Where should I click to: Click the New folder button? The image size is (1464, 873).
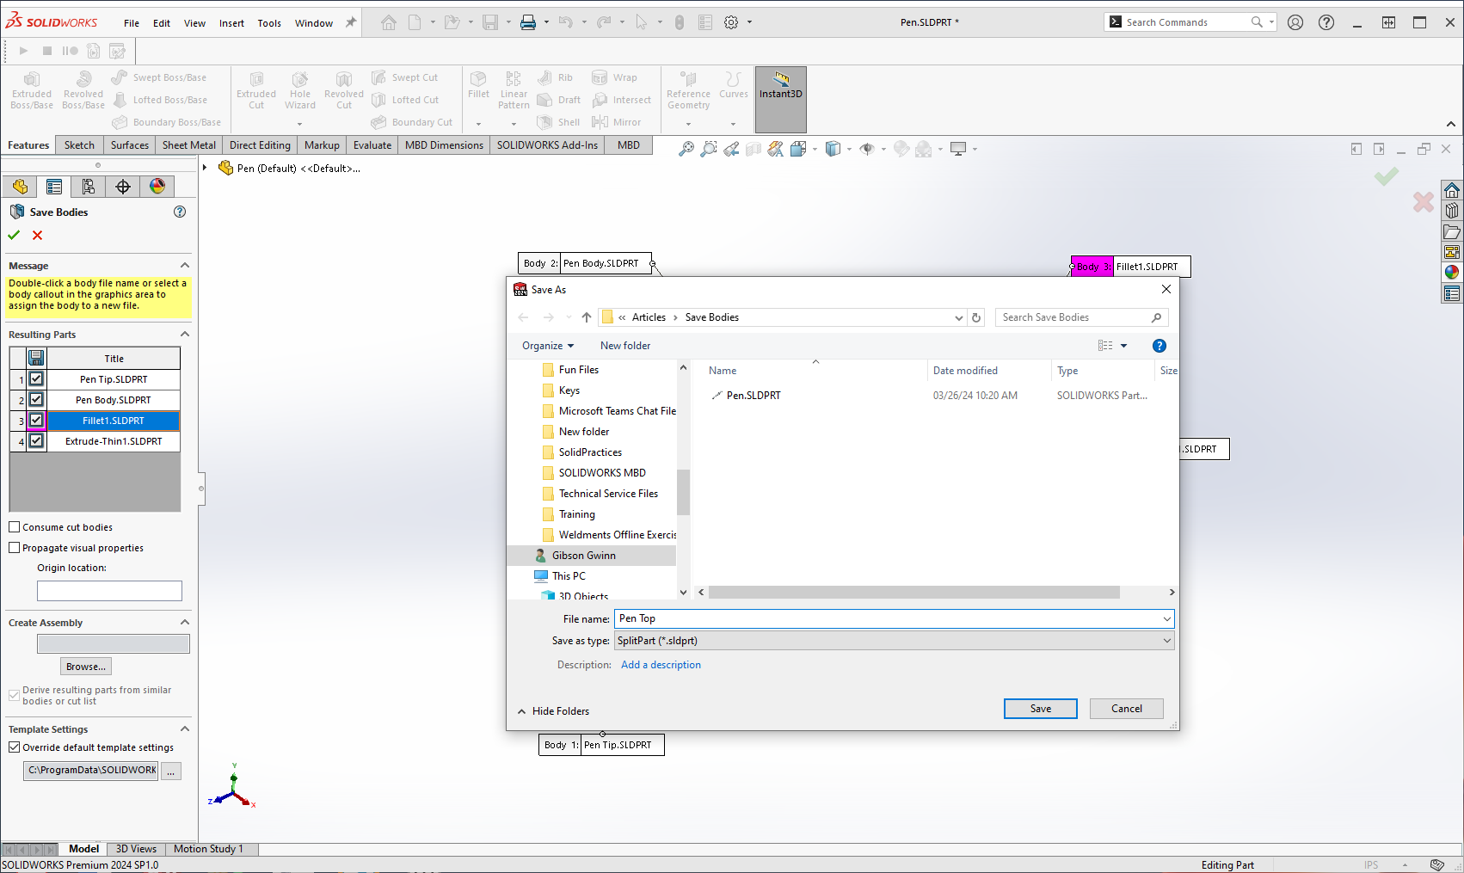coord(625,346)
